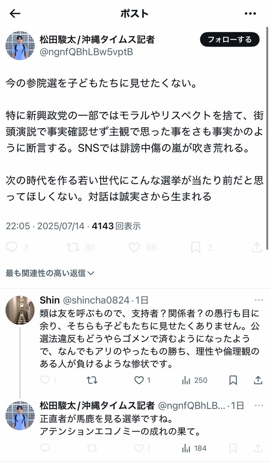Expand the 最も関連性の高い返信 sort dropdown
Image resolution: width=270 pixels, height=462 pixels.
50,273
